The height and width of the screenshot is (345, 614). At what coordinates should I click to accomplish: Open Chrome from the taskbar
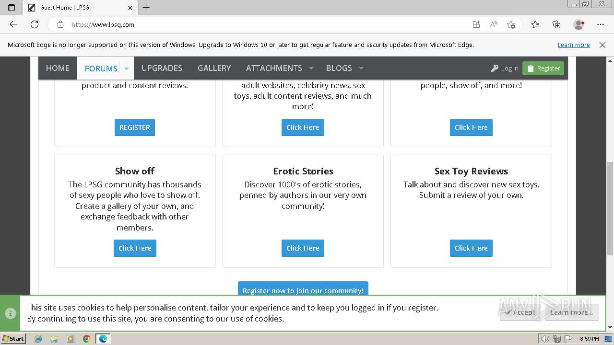[x=87, y=339]
